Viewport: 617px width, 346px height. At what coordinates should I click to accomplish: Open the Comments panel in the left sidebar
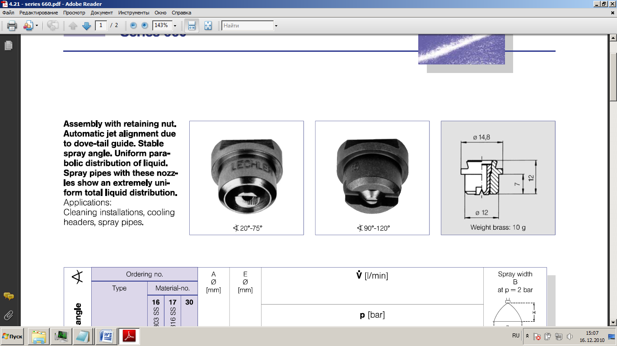pos(8,296)
